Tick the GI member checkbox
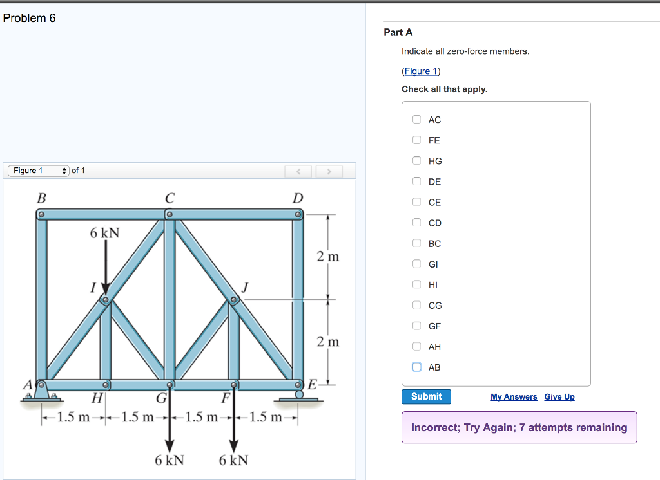The width and height of the screenshot is (660, 480). click(417, 264)
